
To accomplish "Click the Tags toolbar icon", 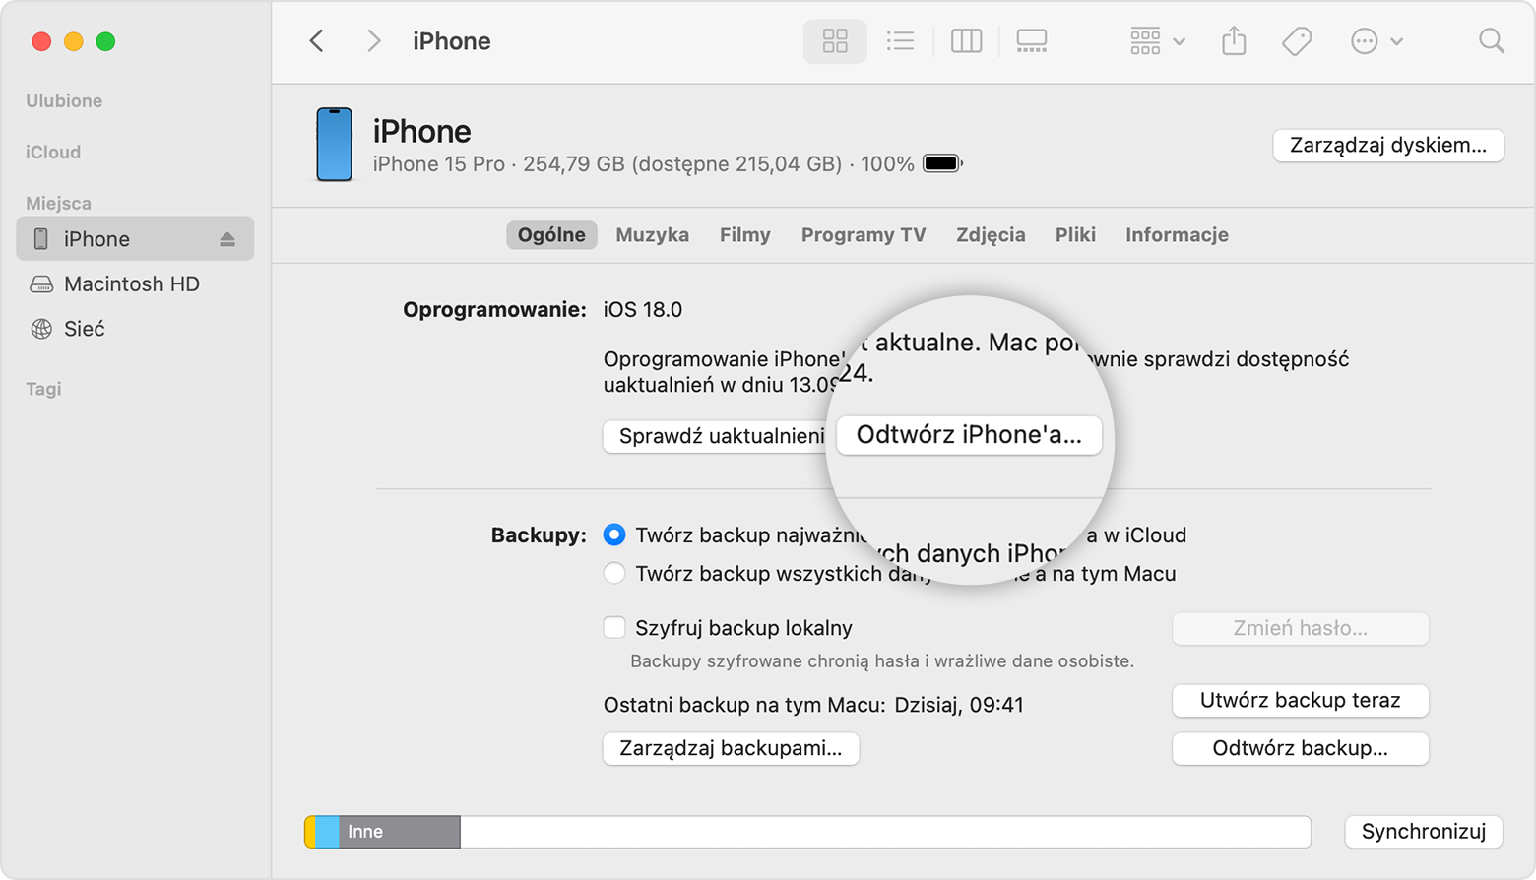I will tap(1297, 41).
